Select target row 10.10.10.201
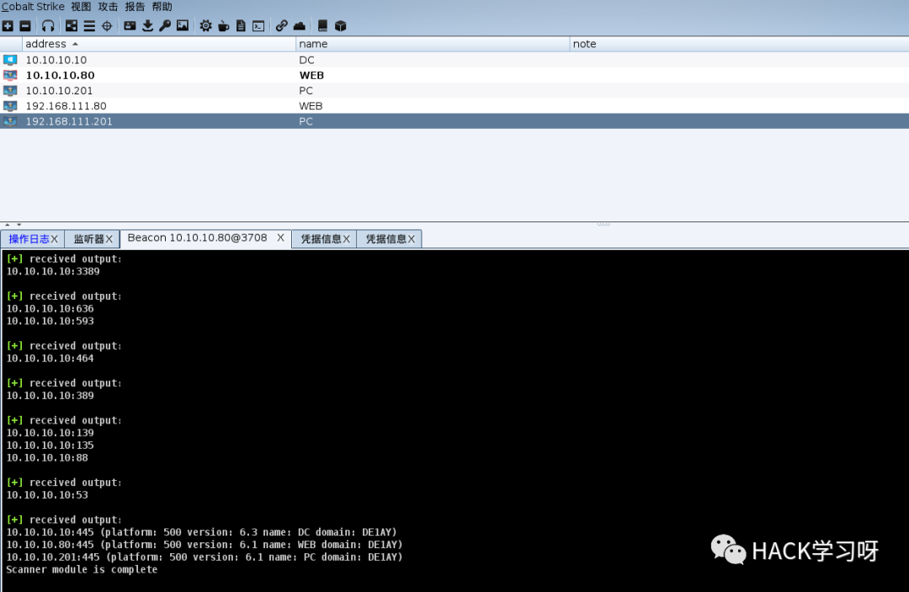 [x=454, y=90]
